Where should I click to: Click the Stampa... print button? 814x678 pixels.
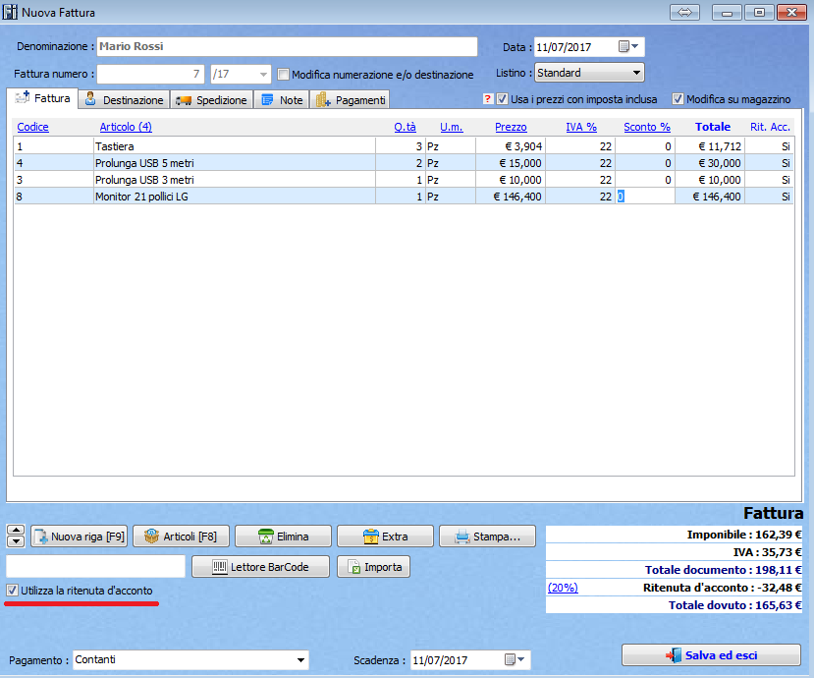point(487,537)
